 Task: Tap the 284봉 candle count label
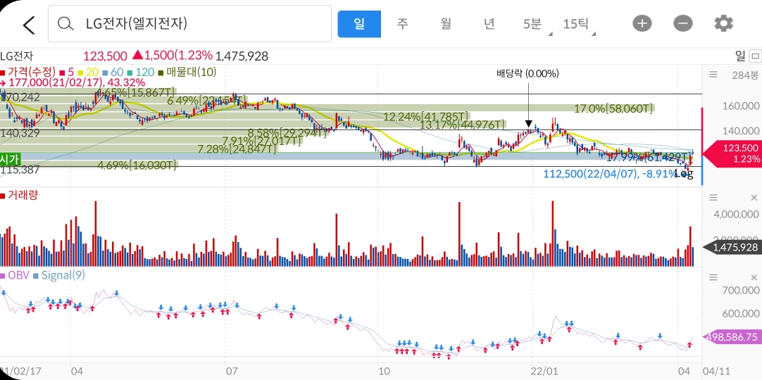click(745, 75)
